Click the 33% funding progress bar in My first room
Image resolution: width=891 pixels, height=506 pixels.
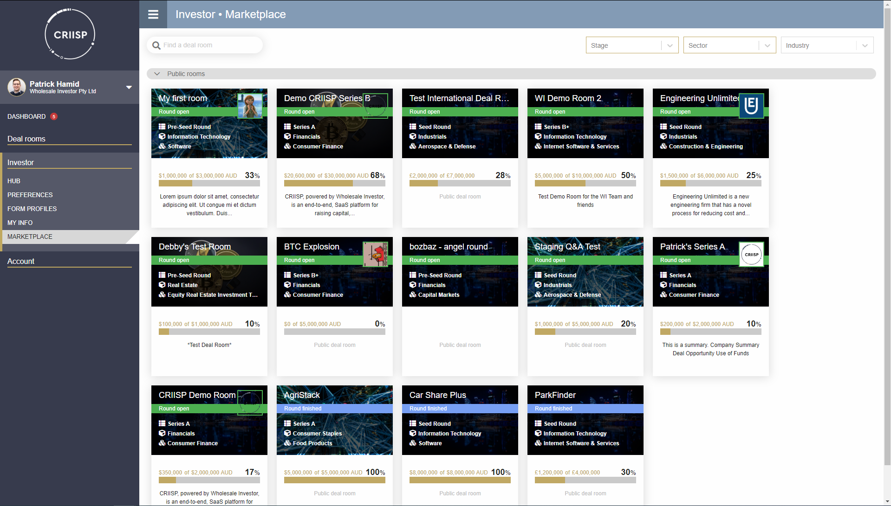coord(209,183)
